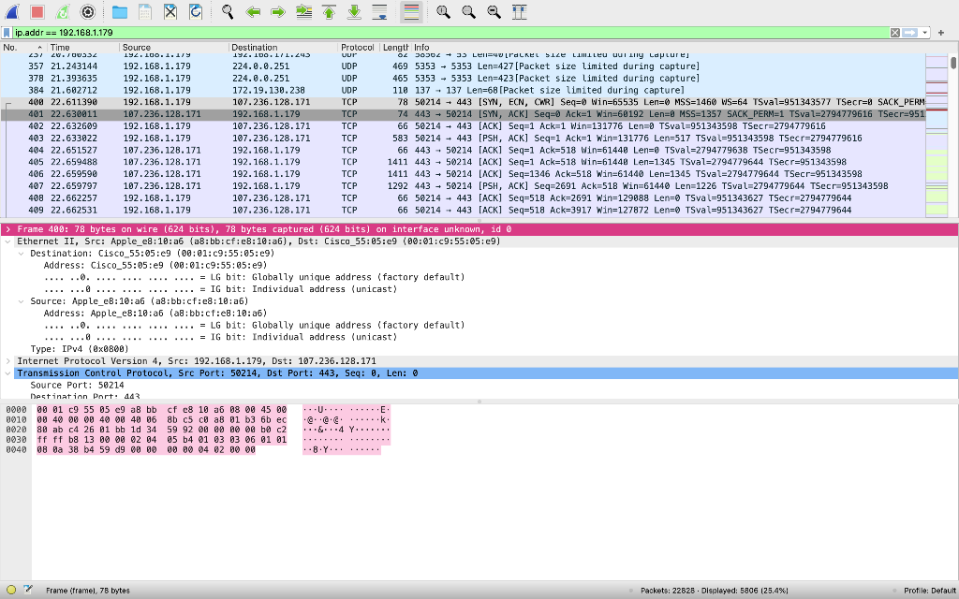Click the display filter input field
959x599 pixels.
click(x=375, y=31)
